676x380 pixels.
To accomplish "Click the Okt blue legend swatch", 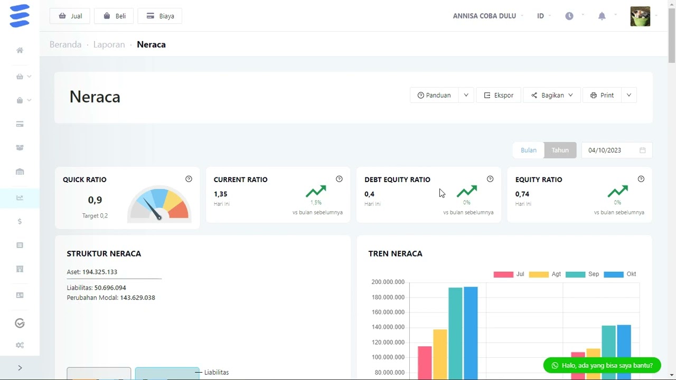I will click(613, 274).
